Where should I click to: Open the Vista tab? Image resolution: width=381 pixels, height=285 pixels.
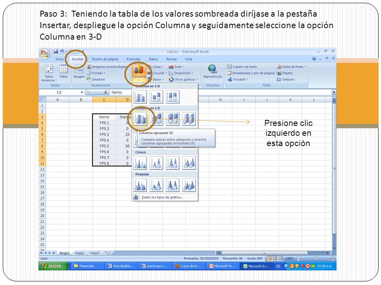[188, 59]
